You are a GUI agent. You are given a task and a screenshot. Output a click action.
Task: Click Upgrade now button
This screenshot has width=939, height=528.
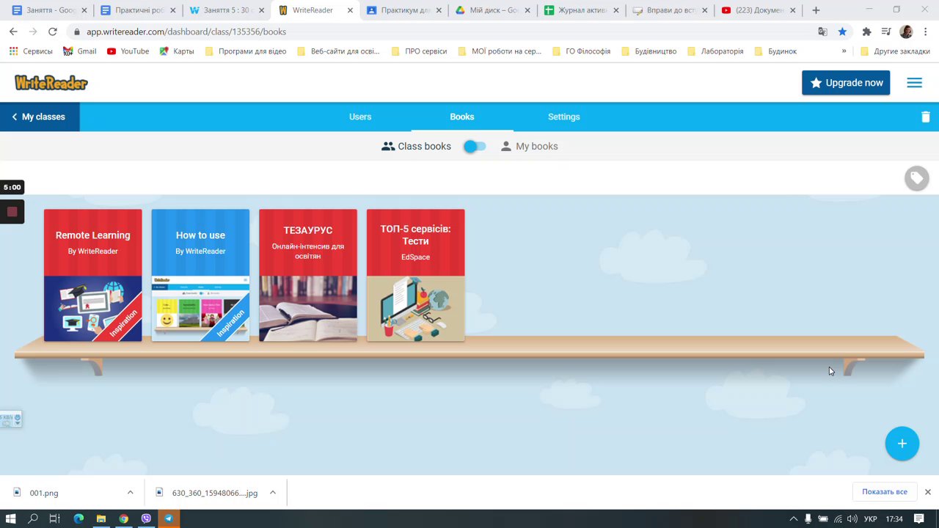click(846, 83)
